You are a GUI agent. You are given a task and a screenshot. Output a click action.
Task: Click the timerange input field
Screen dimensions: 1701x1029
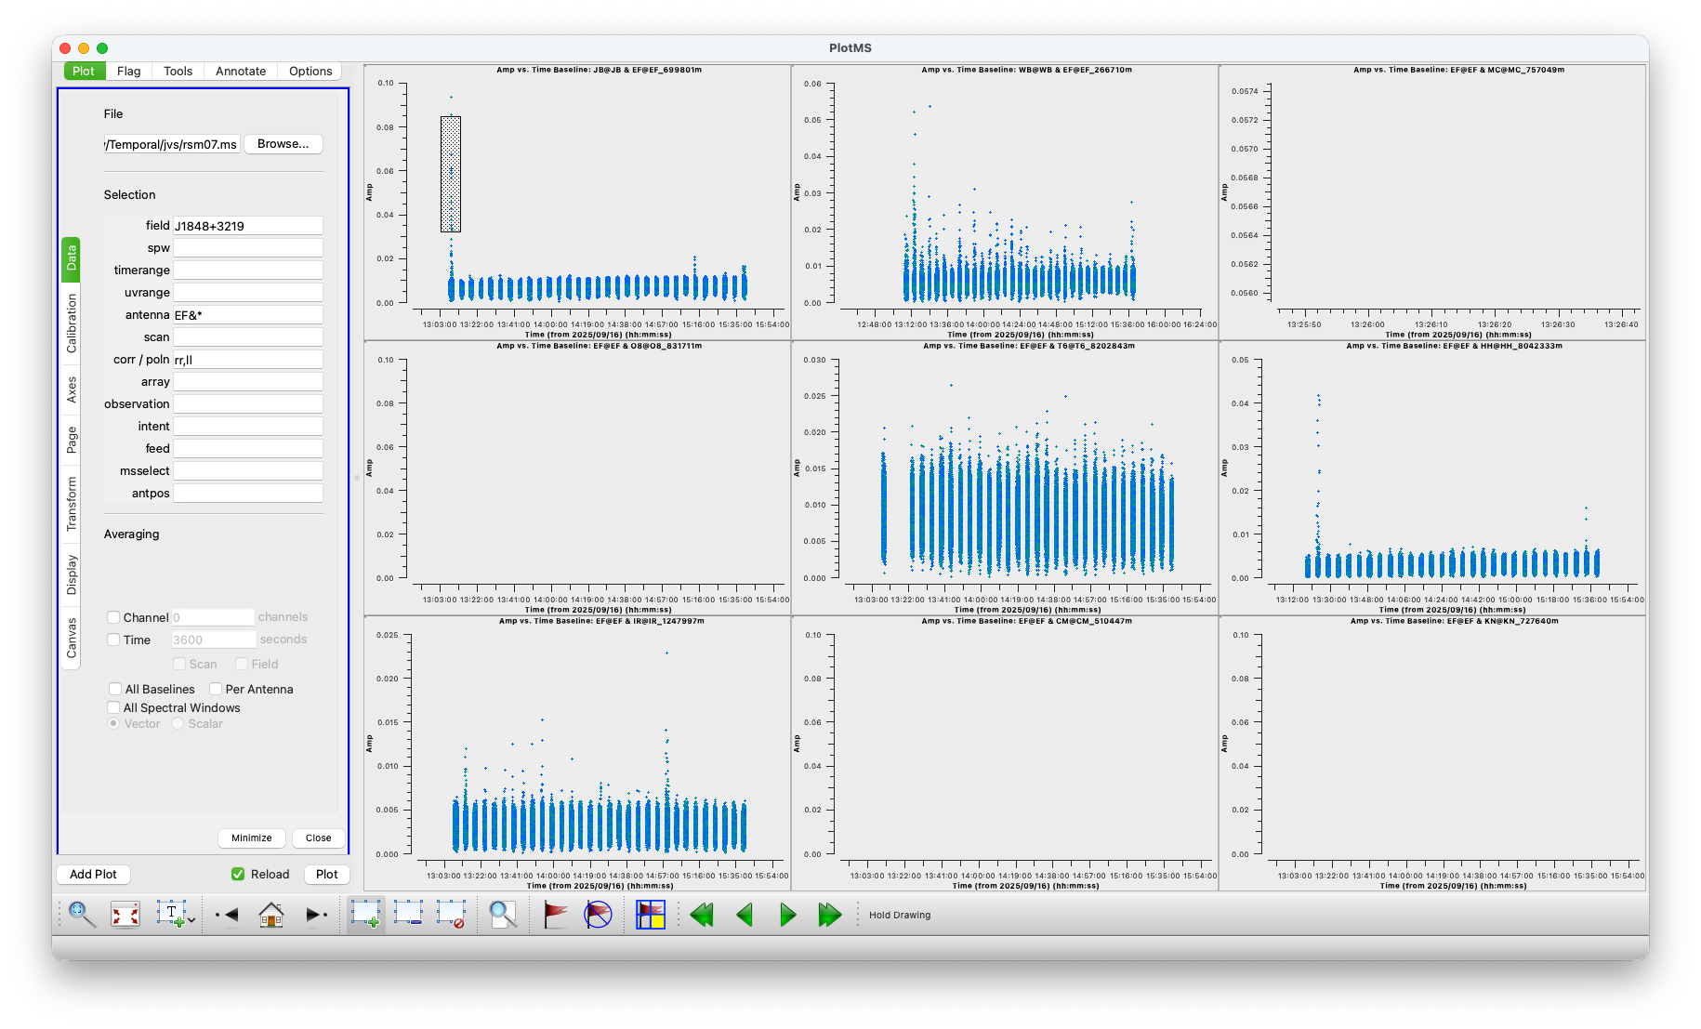click(x=247, y=270)
